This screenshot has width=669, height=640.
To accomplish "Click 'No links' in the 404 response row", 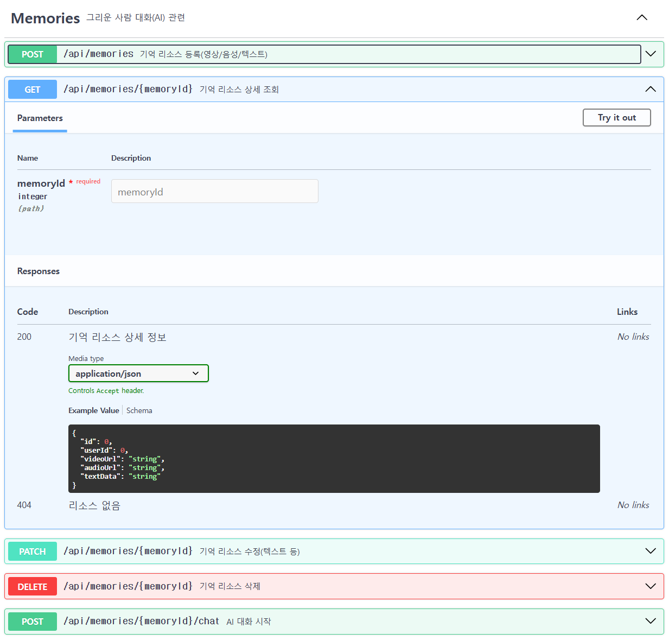I will pos(633,505).
